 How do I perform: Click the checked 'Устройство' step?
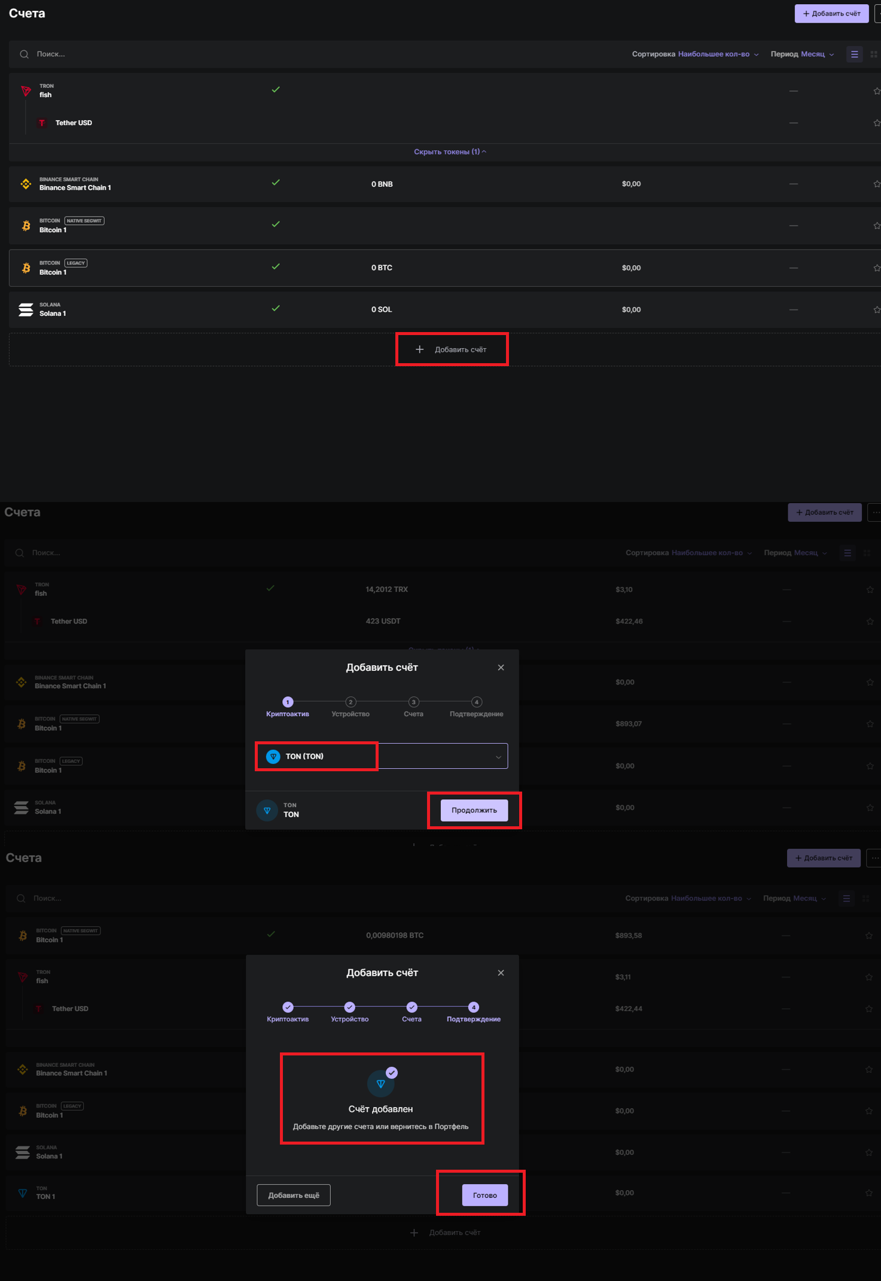pyautogui.click(x=350, y=1012)
